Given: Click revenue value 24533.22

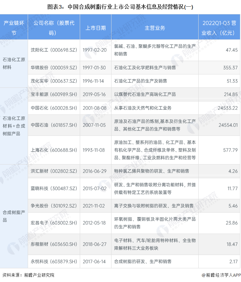Looking at the screenshot, I should pos(228,108).
